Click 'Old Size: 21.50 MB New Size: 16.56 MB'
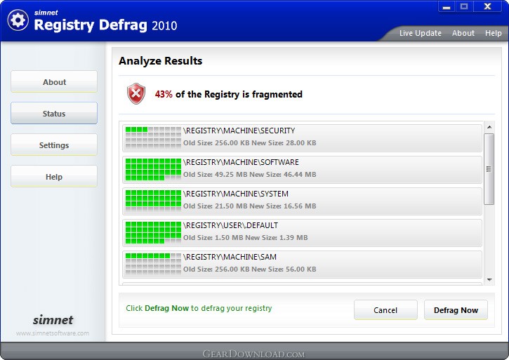 (x=250, y=206)
